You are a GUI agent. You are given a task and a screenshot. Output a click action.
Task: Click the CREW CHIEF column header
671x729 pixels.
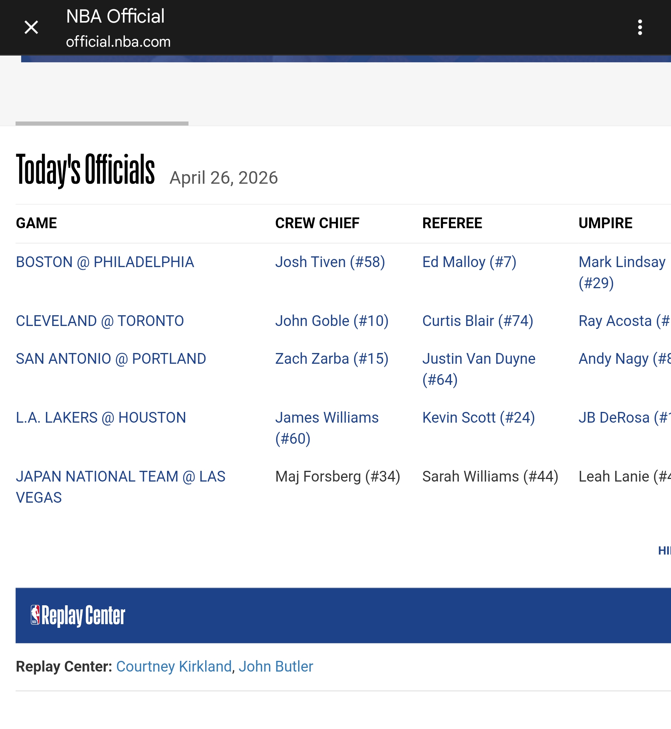[x=317, y=223]
